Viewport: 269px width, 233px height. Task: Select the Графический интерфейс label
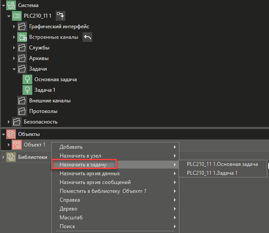(59, 26)
